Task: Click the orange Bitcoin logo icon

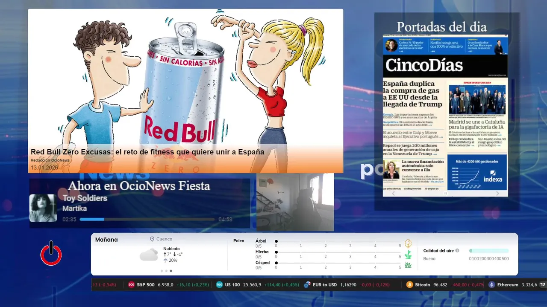Action: (x=410, y=285)
